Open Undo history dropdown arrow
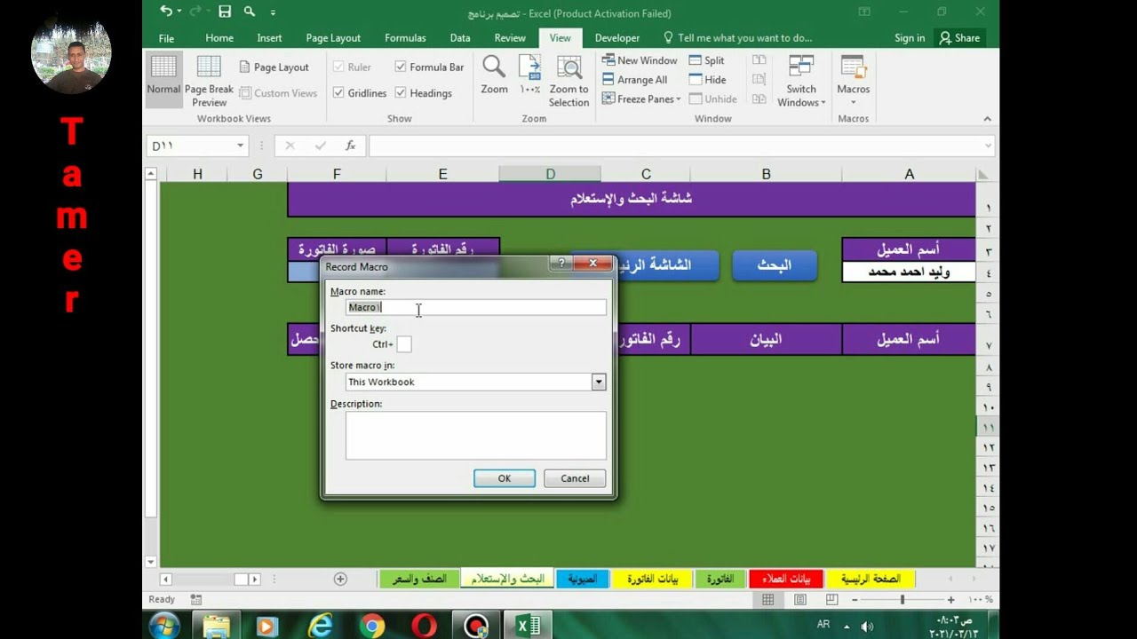This screenshot has height=639, width=1137. click(179, 12)
